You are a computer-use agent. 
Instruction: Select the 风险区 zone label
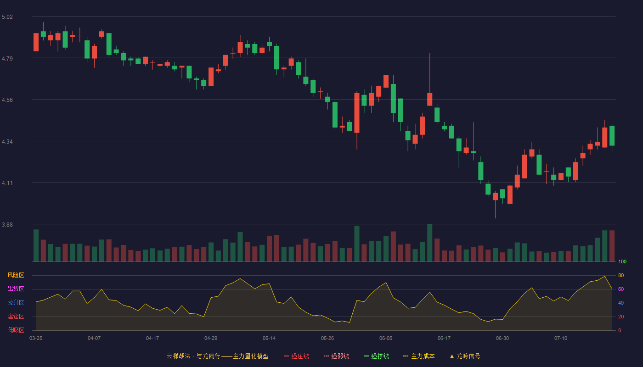pyautogui.click(x=16, y=275)
